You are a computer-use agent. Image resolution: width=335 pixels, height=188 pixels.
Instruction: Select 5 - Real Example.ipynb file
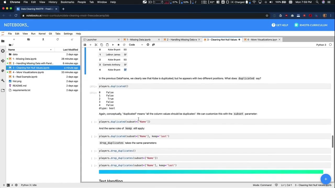click(43, 77)
